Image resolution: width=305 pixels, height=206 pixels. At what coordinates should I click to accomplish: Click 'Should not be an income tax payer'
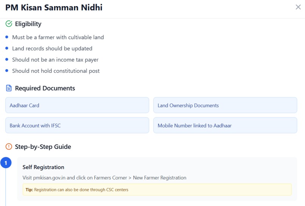55,60
